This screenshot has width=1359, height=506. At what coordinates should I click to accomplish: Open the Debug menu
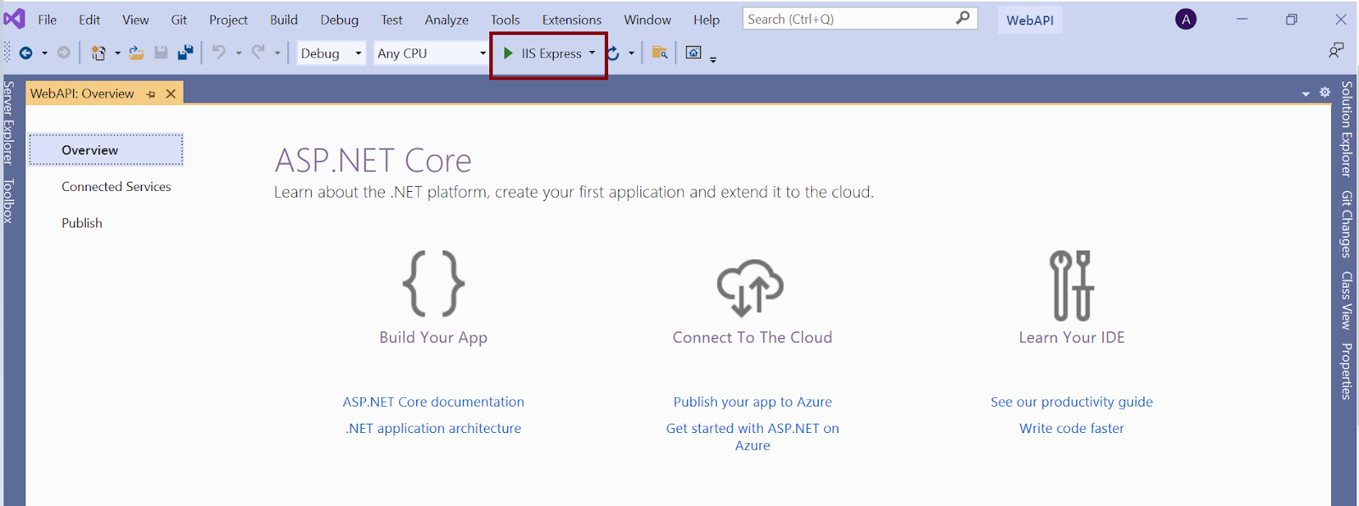pos(339,20)
